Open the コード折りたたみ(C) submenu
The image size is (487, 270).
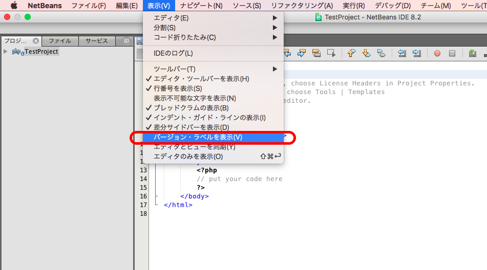point(214,37)
